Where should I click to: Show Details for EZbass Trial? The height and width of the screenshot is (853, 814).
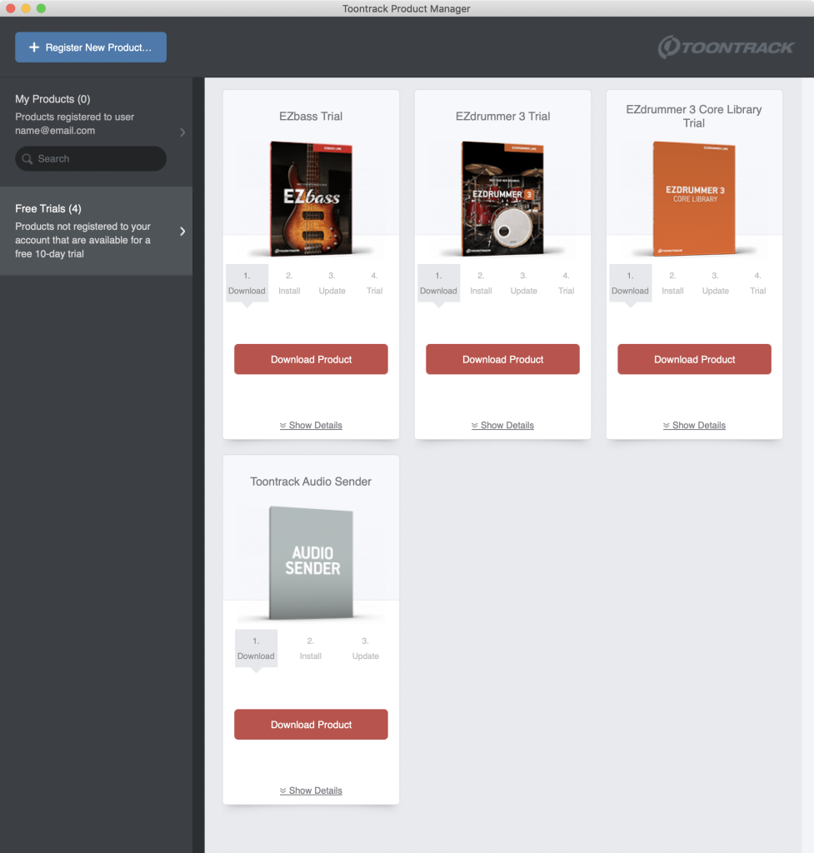tap(311, 426)
